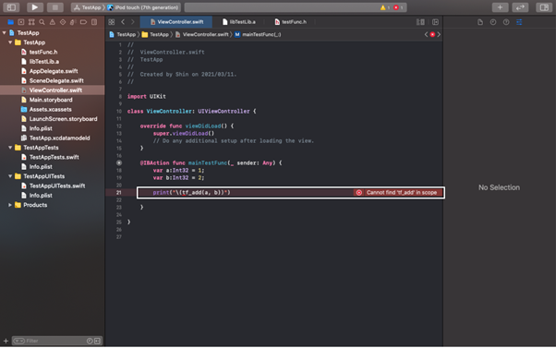Show the Issue navigator triangle icon
Image resolution: width=556 pixels, height=348 pixels.
point(52,22)
